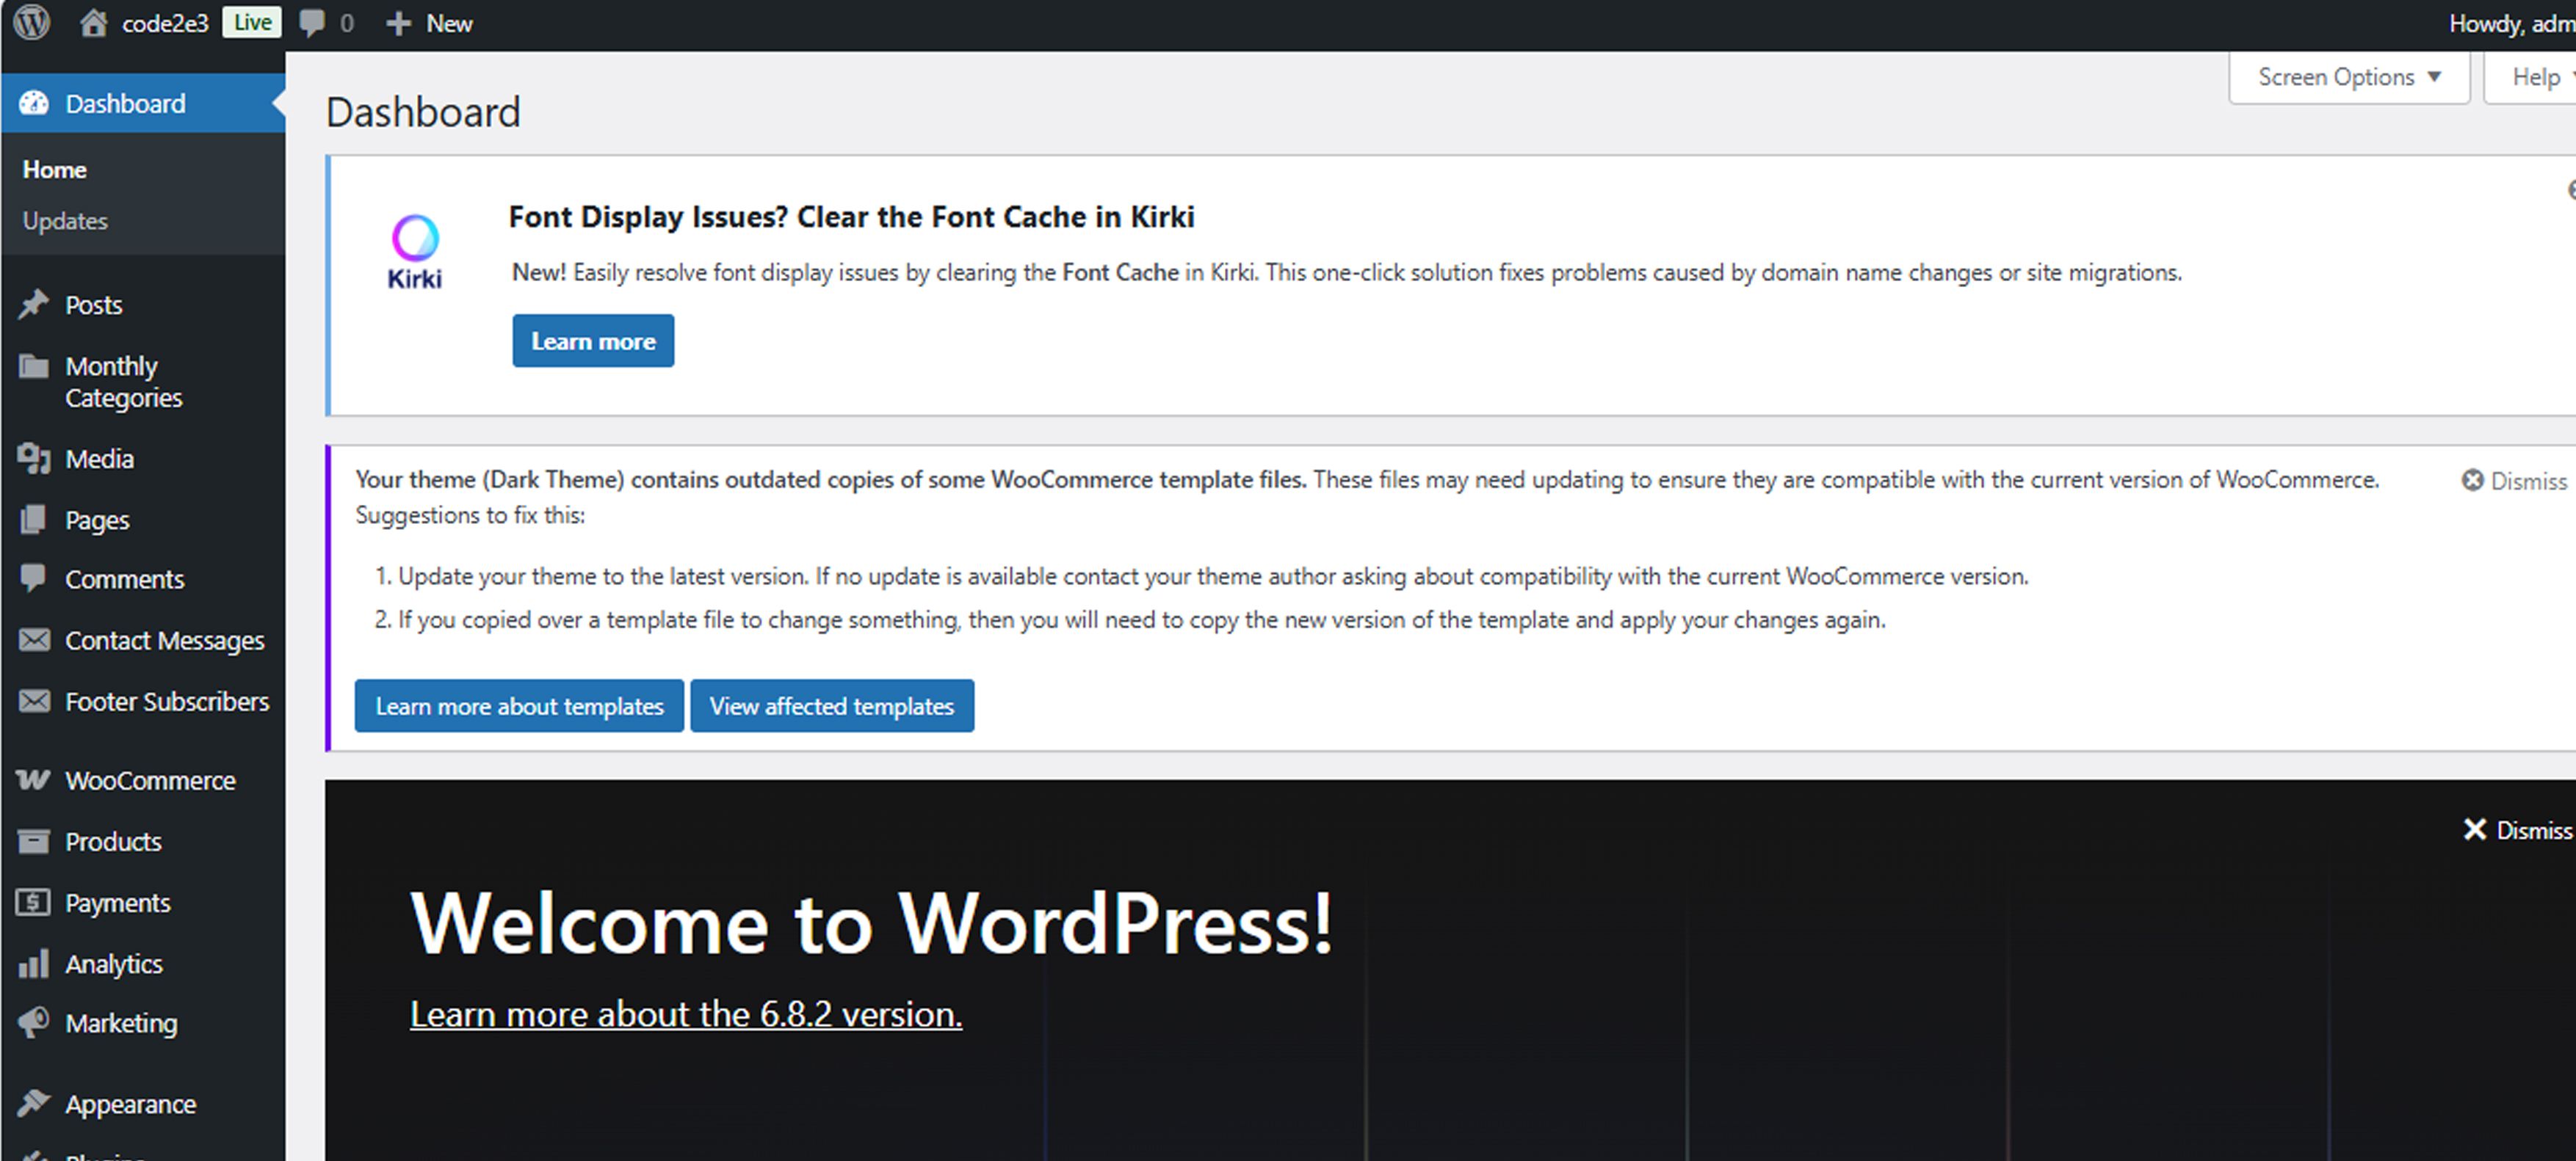Open the Updates submenu item
2576x1161 pixels.
[65, 221]
